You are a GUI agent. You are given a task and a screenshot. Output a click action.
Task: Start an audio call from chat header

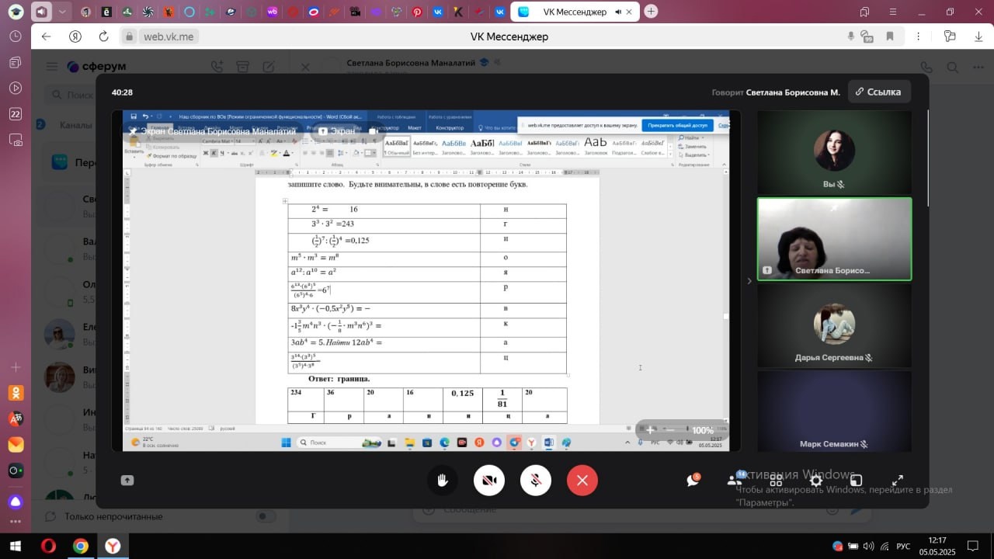[x=926, y=68]
